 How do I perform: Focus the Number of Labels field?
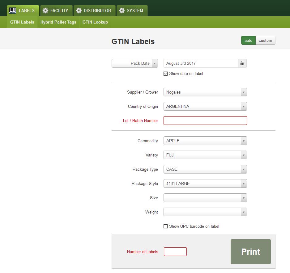coord(175,252)
